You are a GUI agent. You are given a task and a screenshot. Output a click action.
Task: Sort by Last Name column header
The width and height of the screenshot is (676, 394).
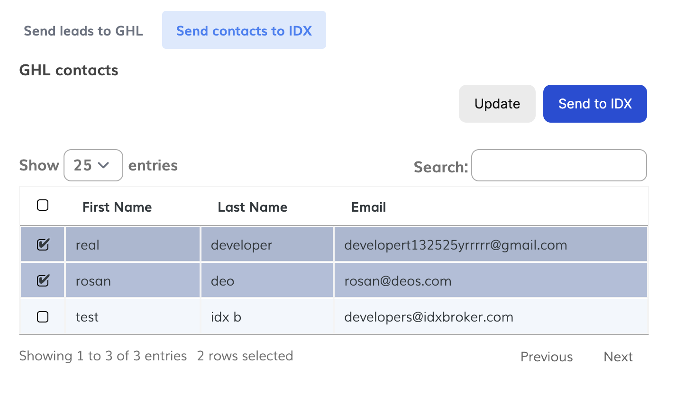[x=252, y=207]
